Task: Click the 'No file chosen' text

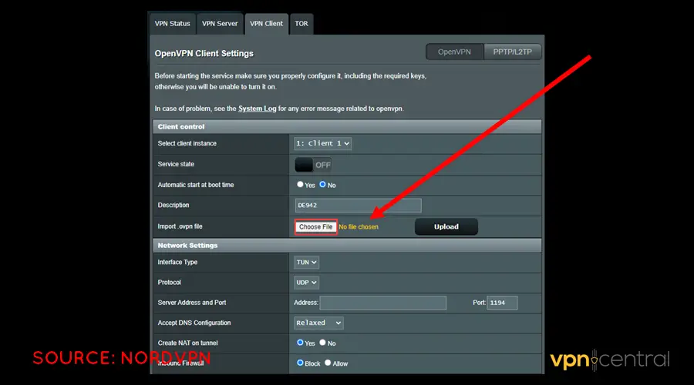Action: tap(359, 226)
